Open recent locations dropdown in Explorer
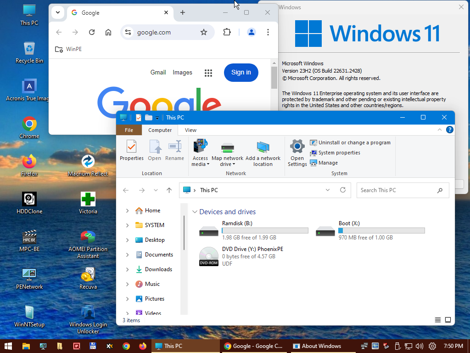Screen dimensions: 470x353 coord(156,190)
